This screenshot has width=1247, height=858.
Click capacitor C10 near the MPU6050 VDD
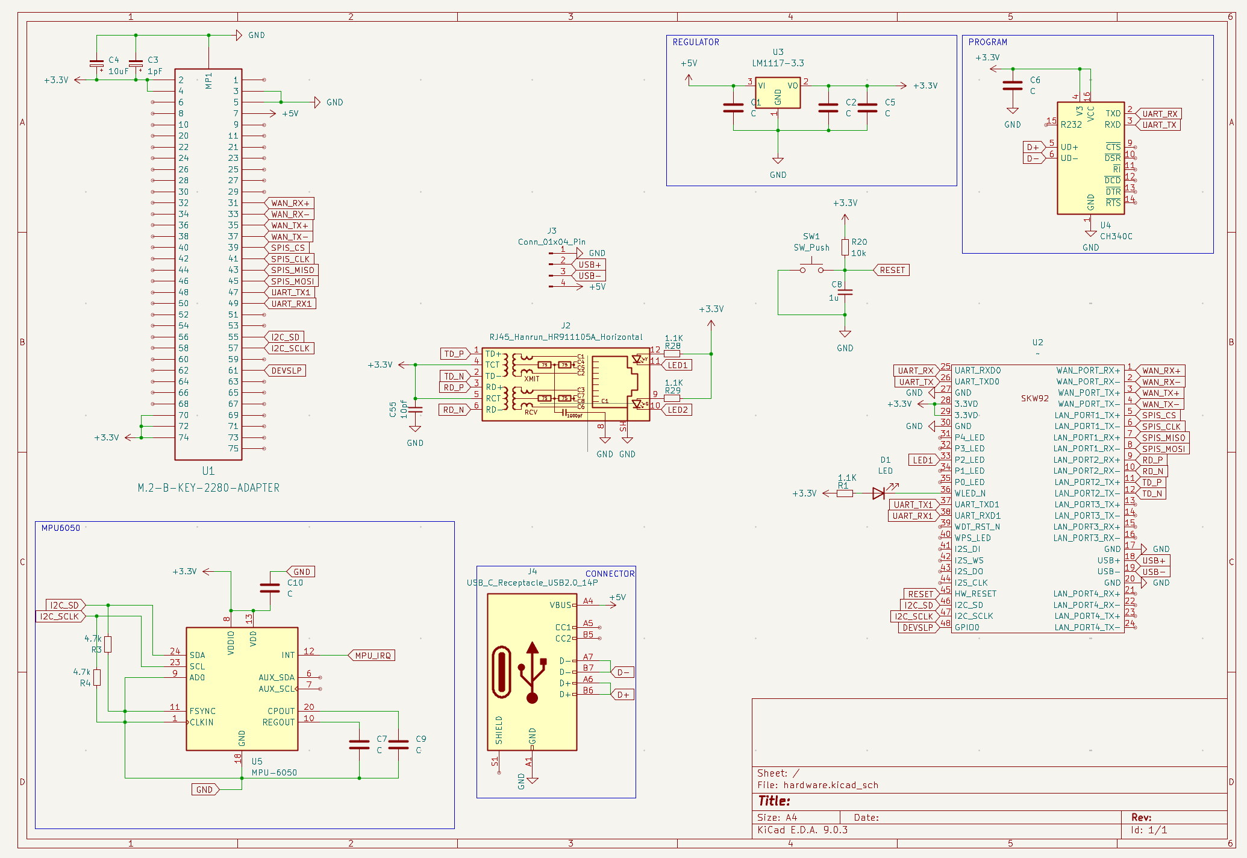coord(269,588)
